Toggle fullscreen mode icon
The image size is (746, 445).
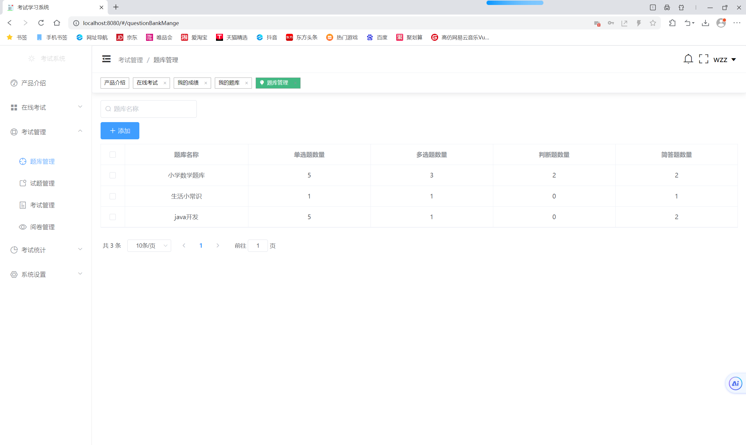703,59
